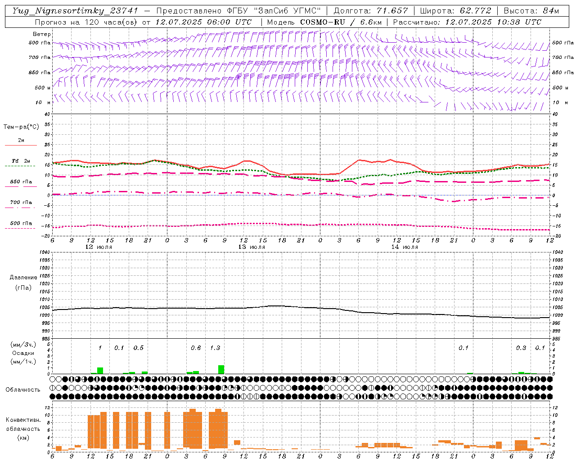Click the 1.3 precipitation value
The height and width of the screenshot is (460, 576).
click(215, 348)
